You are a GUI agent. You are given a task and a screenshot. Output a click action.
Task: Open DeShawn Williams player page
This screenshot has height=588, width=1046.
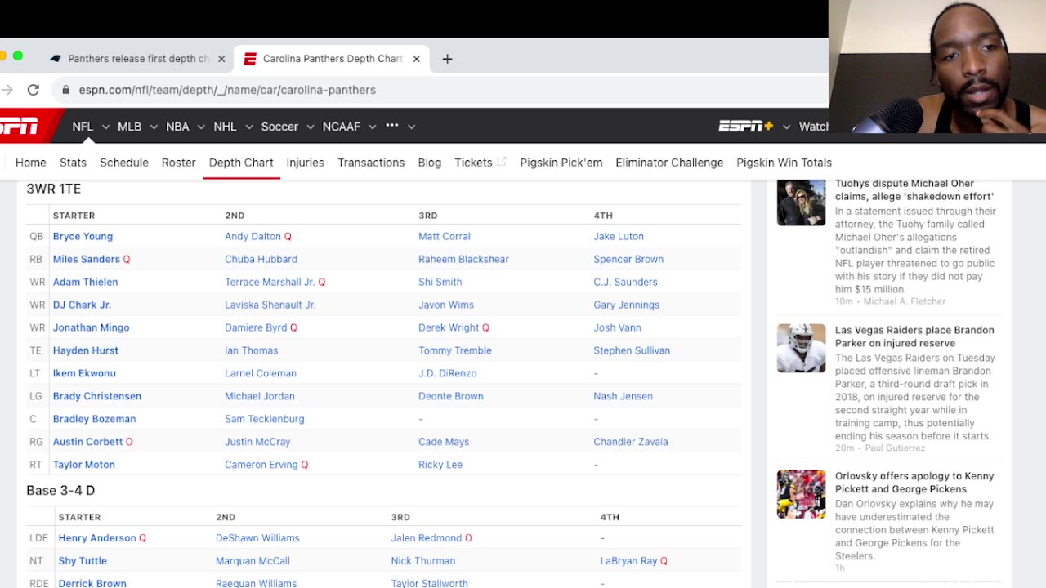pyautogui.click(x=257, y=538)
